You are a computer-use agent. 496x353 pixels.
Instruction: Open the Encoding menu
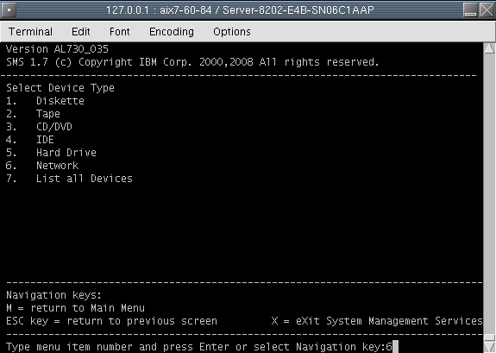coord(172,32)
